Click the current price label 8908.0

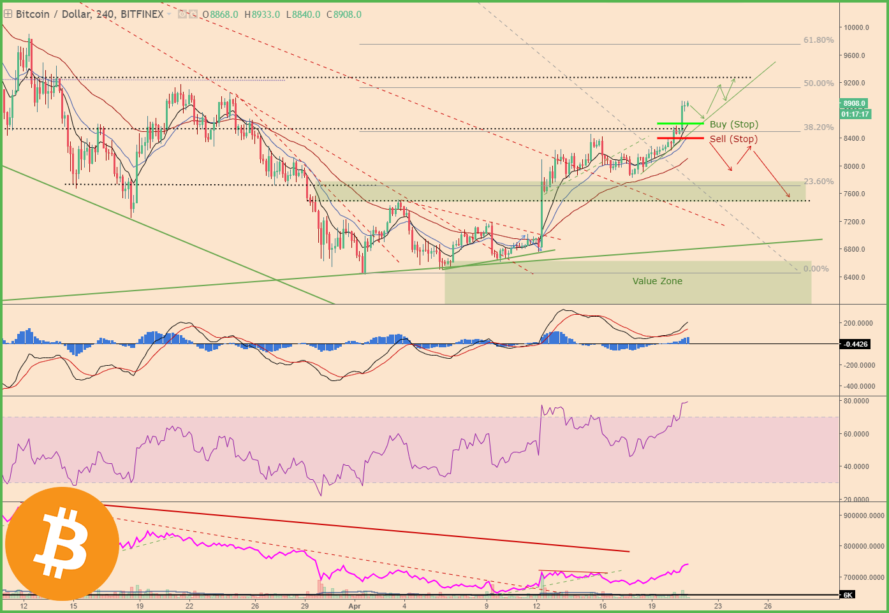tap(855, 103)
